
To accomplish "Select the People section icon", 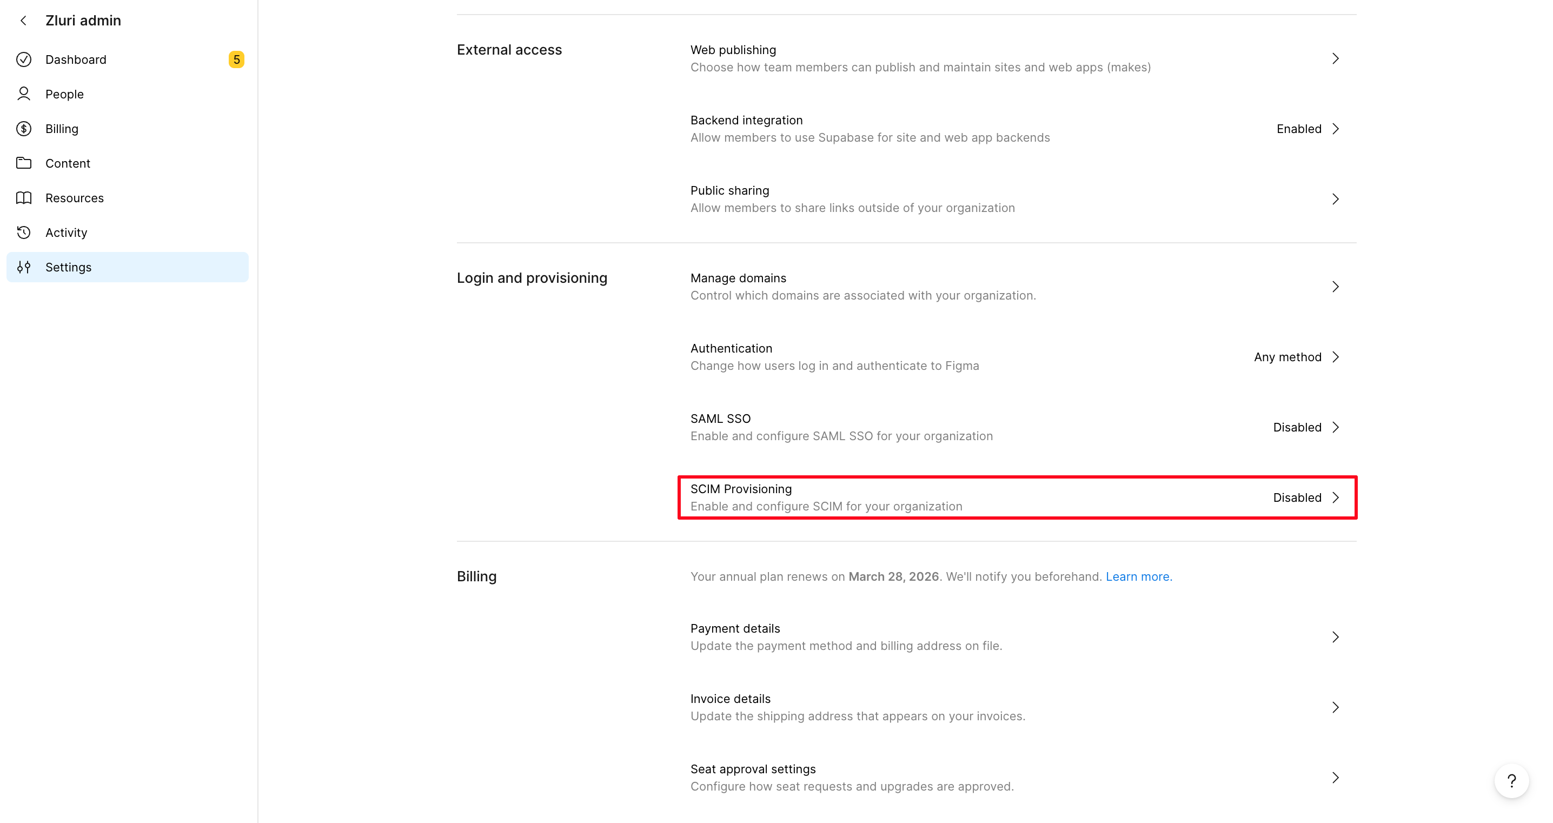I will (x=23, y=94).
